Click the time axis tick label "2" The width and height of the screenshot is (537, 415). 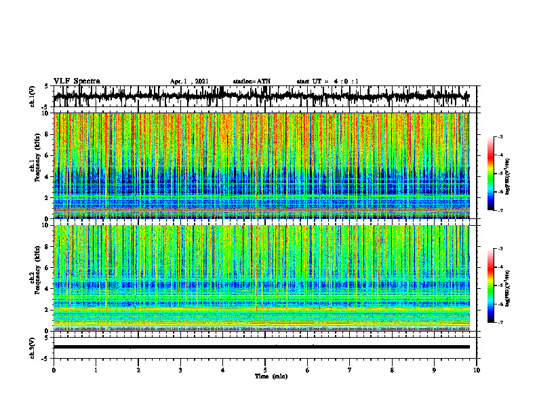coord(138,370)
